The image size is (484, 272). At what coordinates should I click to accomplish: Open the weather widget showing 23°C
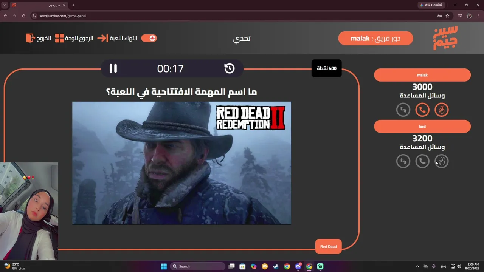click(14, 266)
